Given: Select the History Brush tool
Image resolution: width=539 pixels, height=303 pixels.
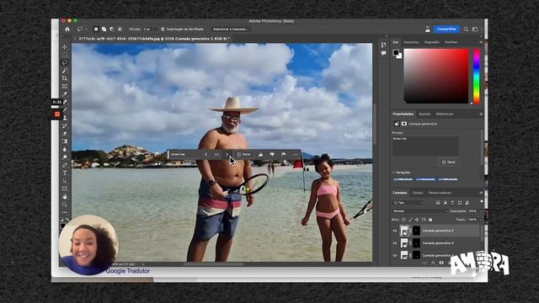Looking at the screenshot, I should pos(65,125).
